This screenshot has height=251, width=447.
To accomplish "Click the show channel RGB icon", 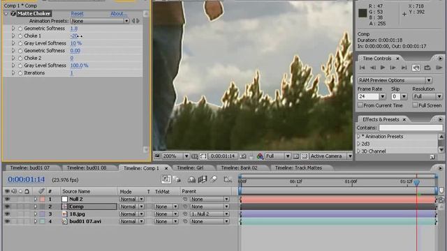I will [260, 156].
